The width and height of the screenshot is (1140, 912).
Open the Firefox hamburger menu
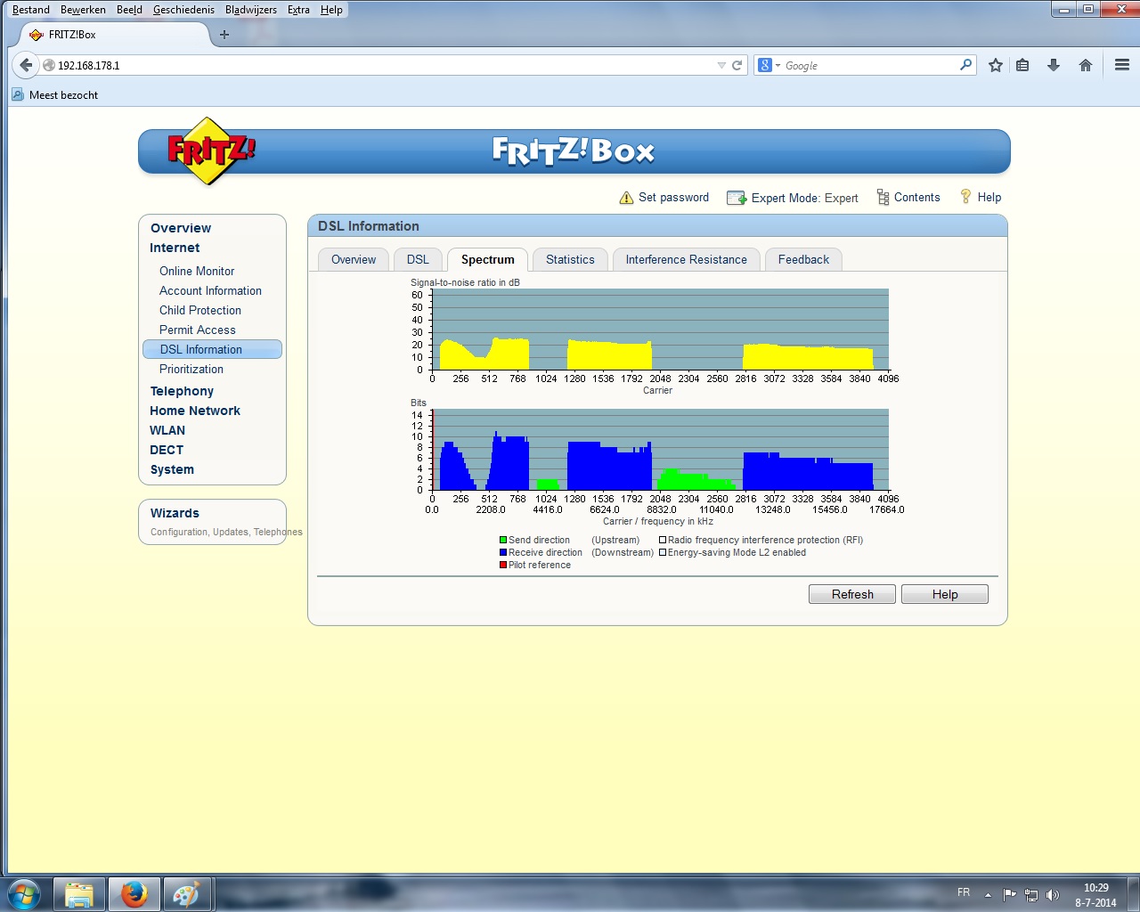[1121, 65]
